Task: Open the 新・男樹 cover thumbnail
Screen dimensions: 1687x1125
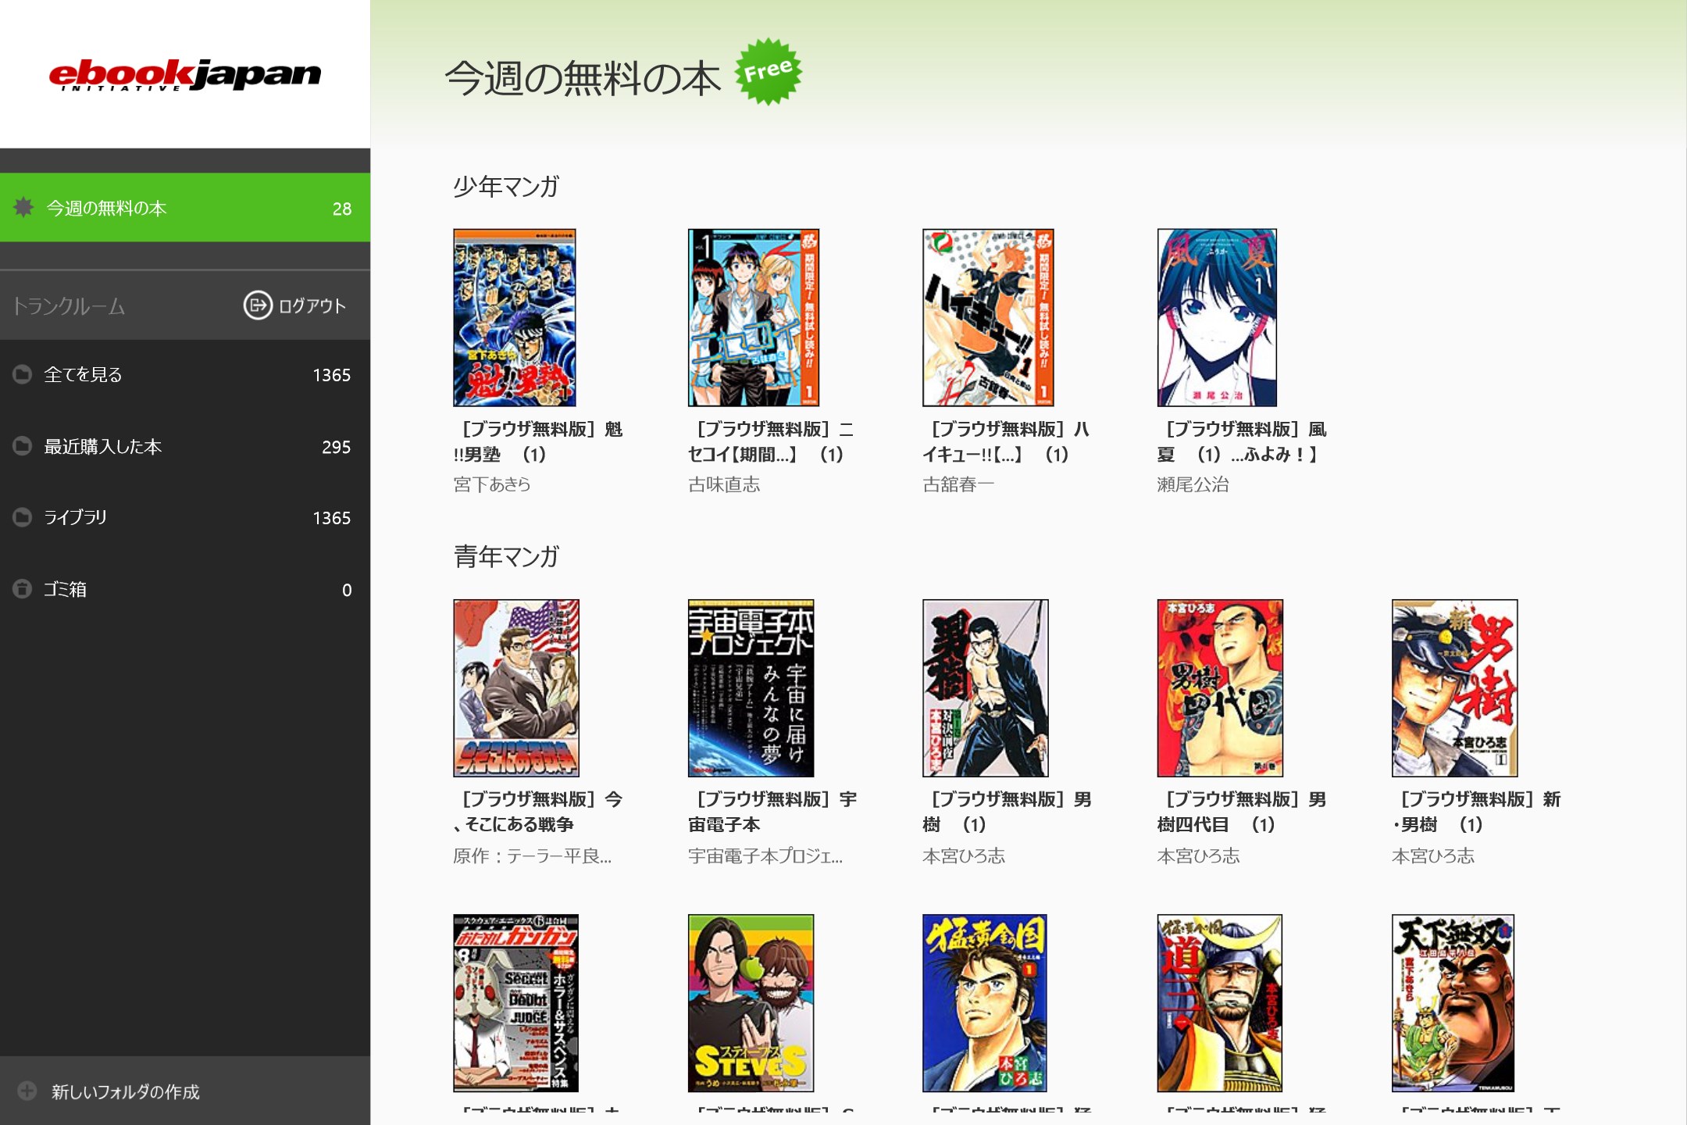Action: pos(1455,688)
